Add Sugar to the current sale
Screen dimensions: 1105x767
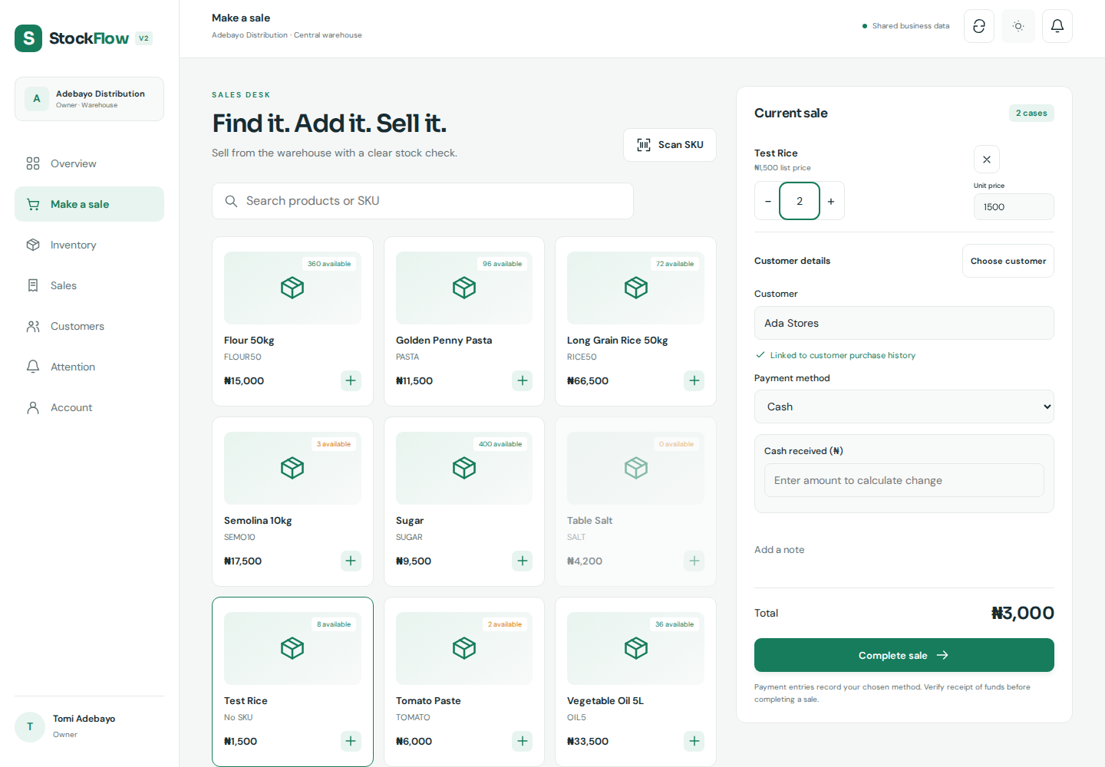[x=523, y=561]
